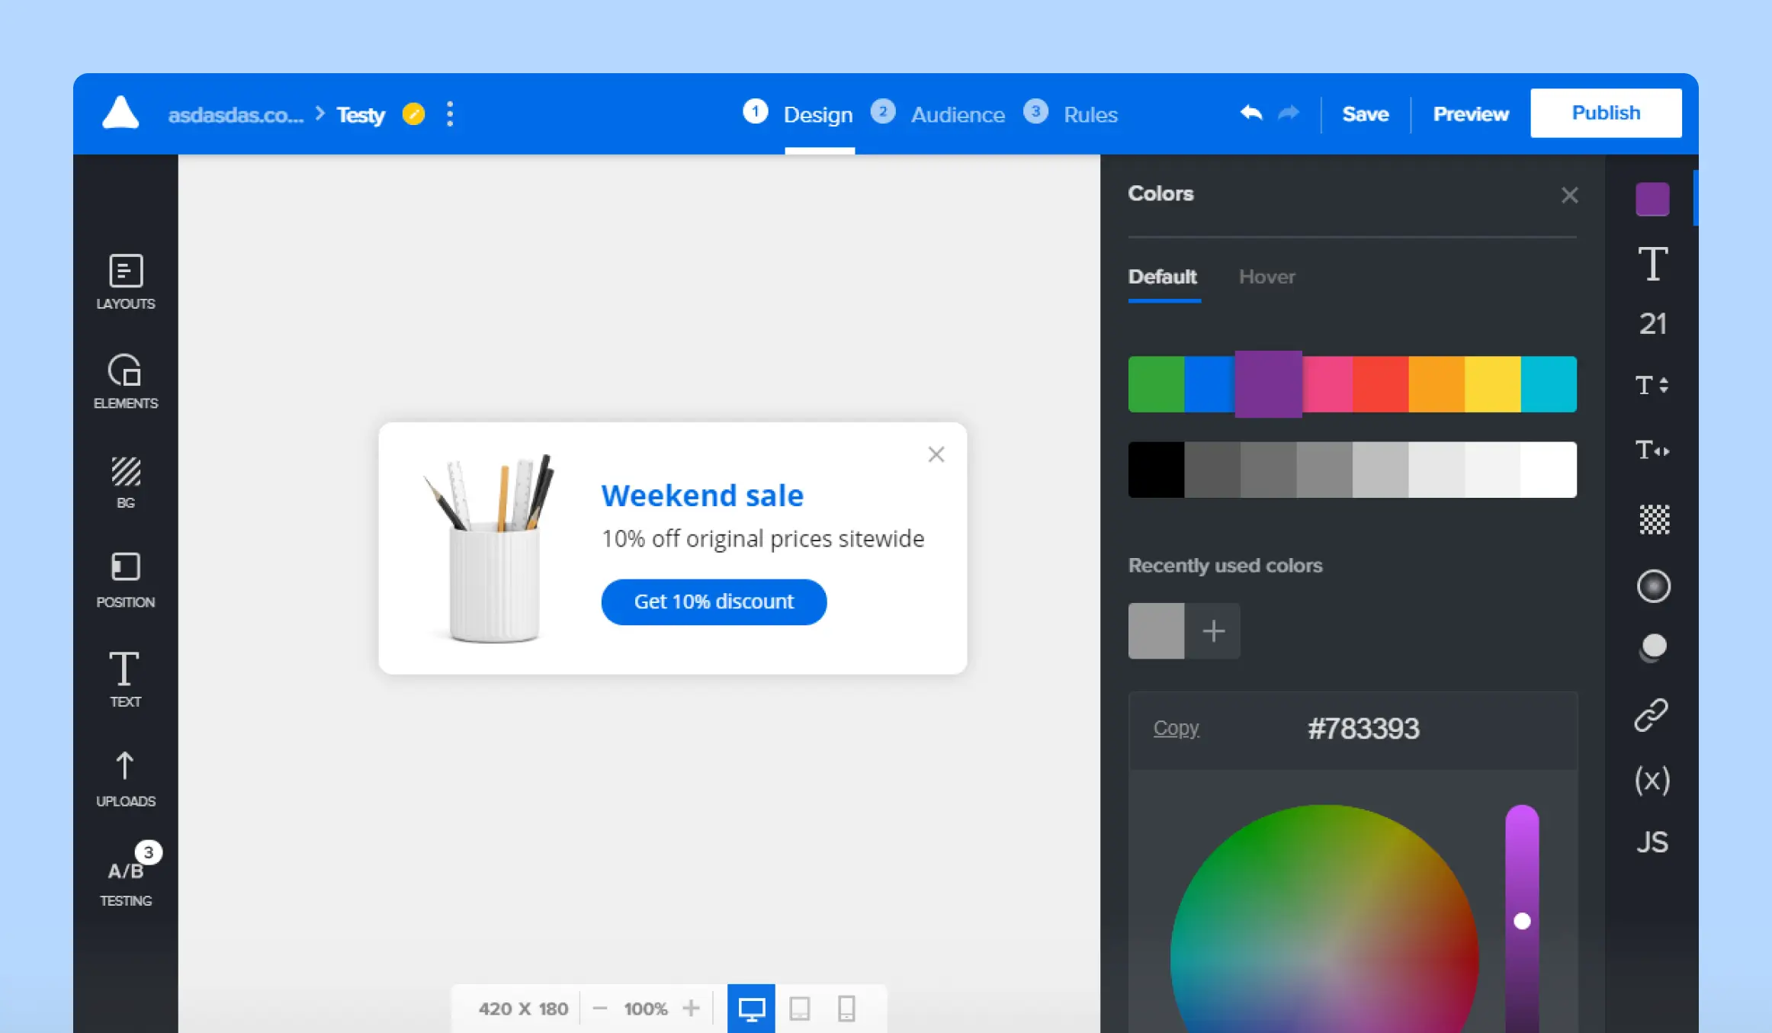1772x1033 pixels.
Task: Zoom in the canvas with plus button
Action: click(691, 1009)
